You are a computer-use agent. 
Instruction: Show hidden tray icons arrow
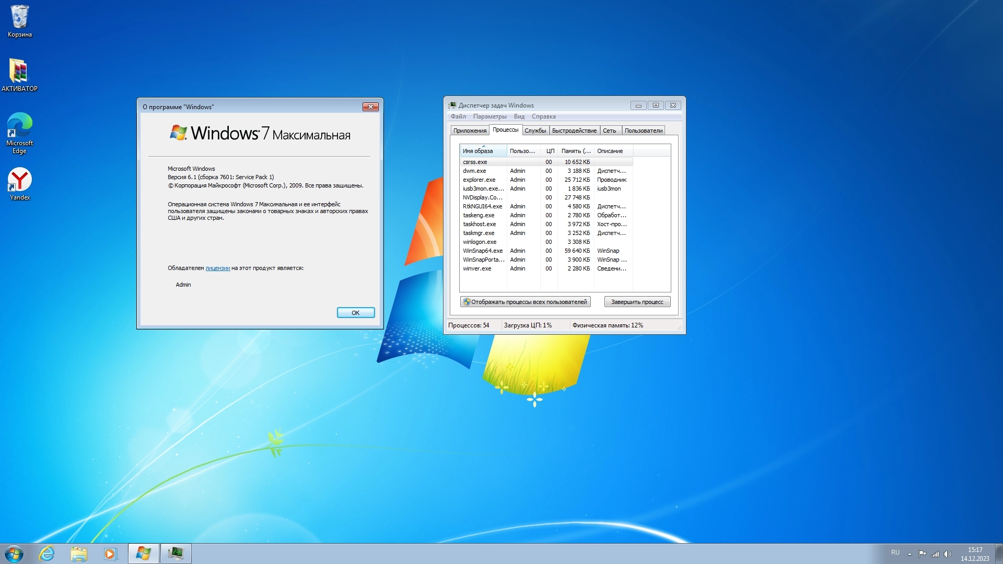[909, 554]
